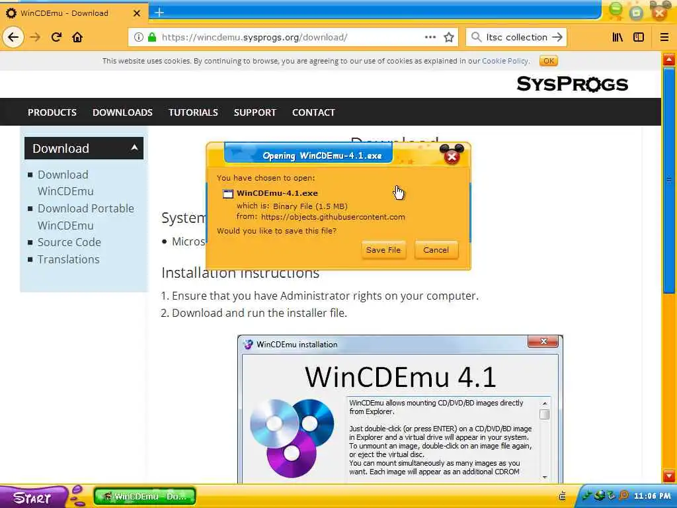The width and height of the screenshot is (677, 508).
Task: Submit search with the arrow in search box
Action: (557, 37)
